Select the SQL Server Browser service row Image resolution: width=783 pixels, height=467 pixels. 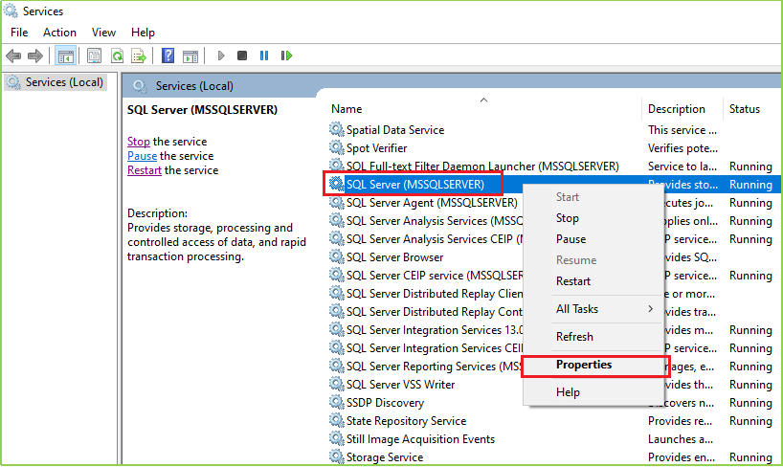coord(394,257)
